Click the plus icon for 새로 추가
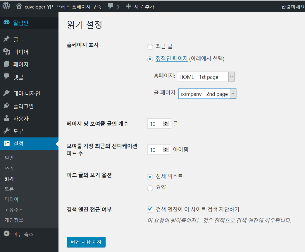 [x=128, y=6]
